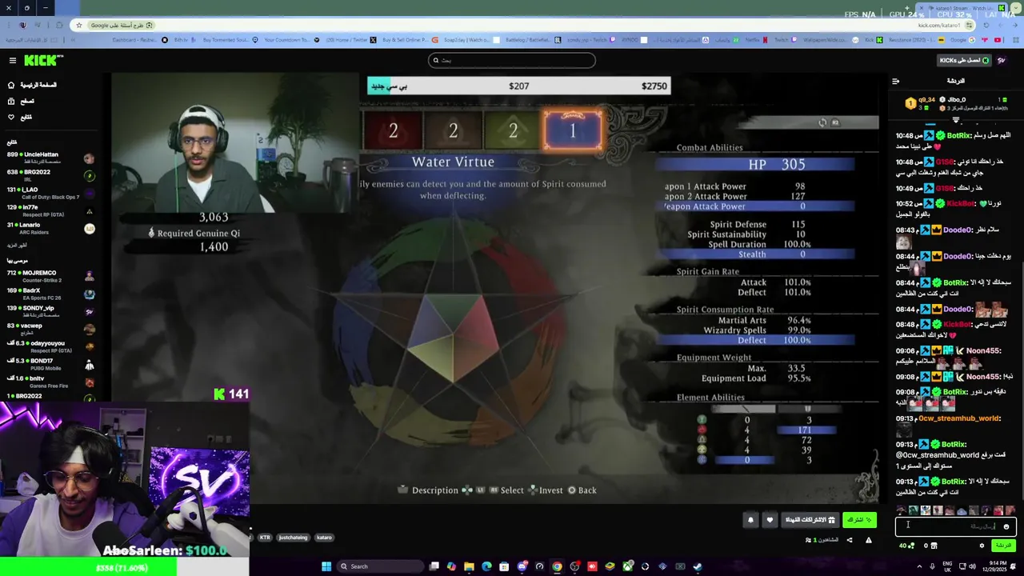Open vacwep recommended channel
This screenshot has width=1024, height=576.
50,329
